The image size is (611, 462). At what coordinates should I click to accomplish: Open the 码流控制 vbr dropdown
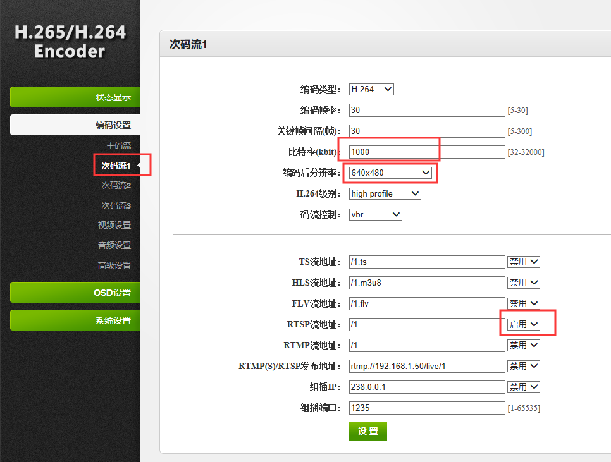376,214
